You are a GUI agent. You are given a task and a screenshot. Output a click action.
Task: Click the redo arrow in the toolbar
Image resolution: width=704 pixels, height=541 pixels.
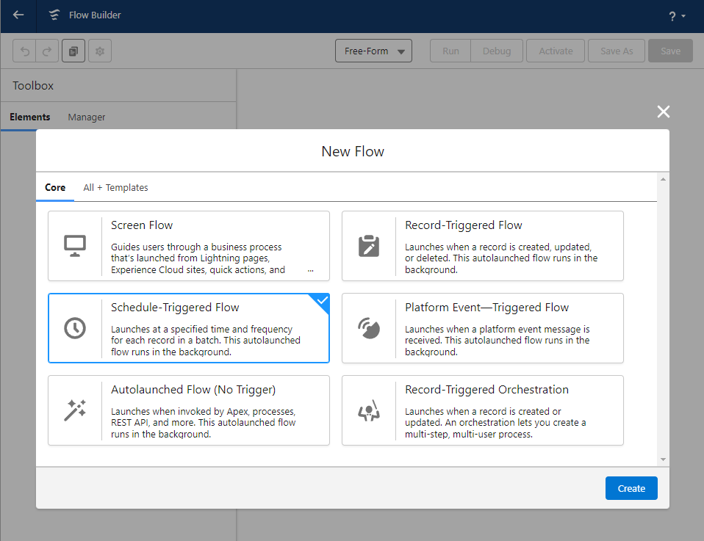pos(47,51)
